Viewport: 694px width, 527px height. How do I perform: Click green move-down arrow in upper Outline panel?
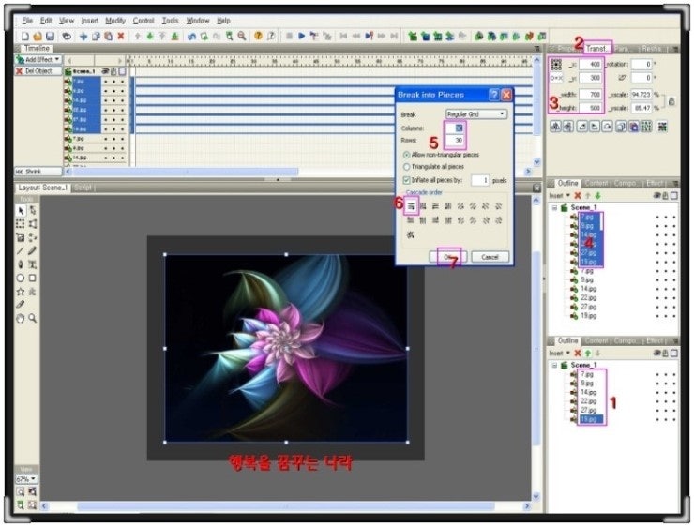point(598,196)
